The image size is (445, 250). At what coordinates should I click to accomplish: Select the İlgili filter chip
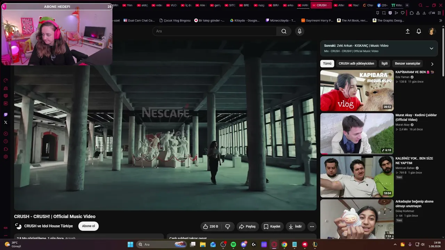point(385,64)
